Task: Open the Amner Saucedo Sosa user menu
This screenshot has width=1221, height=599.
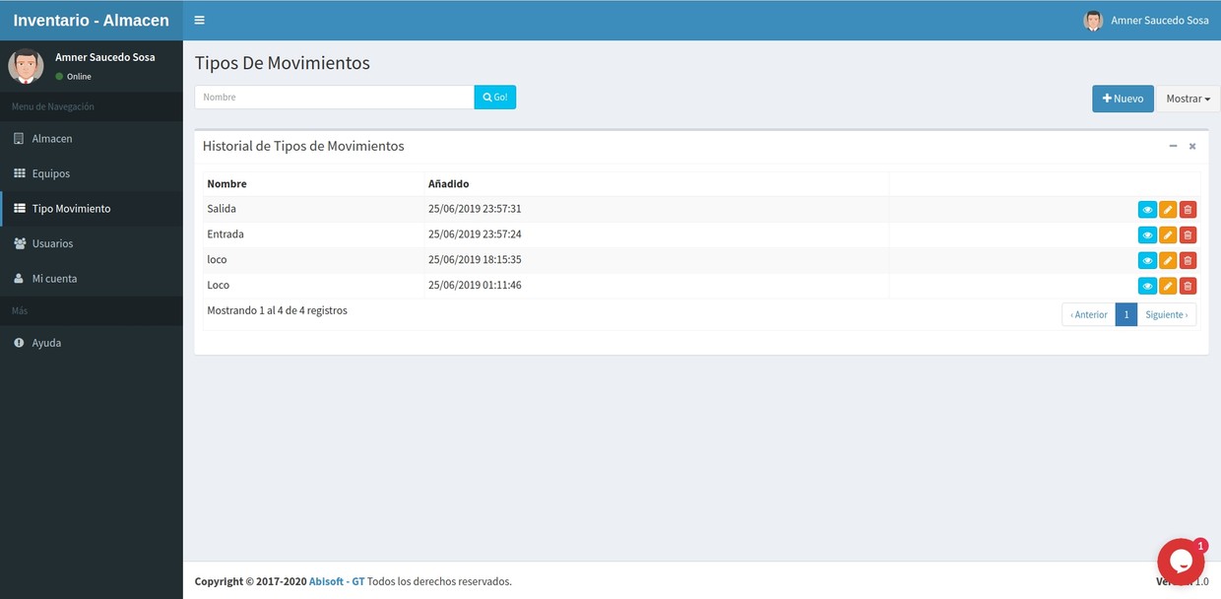Action: click(x=1146, y=21)
